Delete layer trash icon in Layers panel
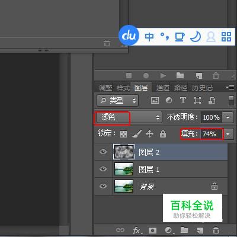 click(x=216, y=230)
